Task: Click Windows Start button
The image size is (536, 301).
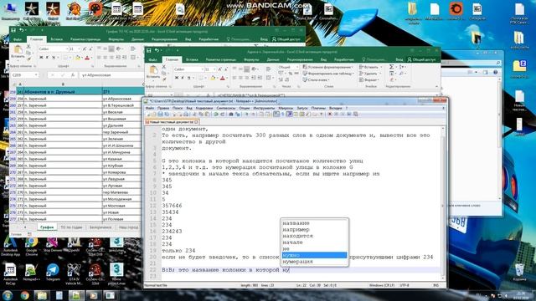Action: [8, 295]
